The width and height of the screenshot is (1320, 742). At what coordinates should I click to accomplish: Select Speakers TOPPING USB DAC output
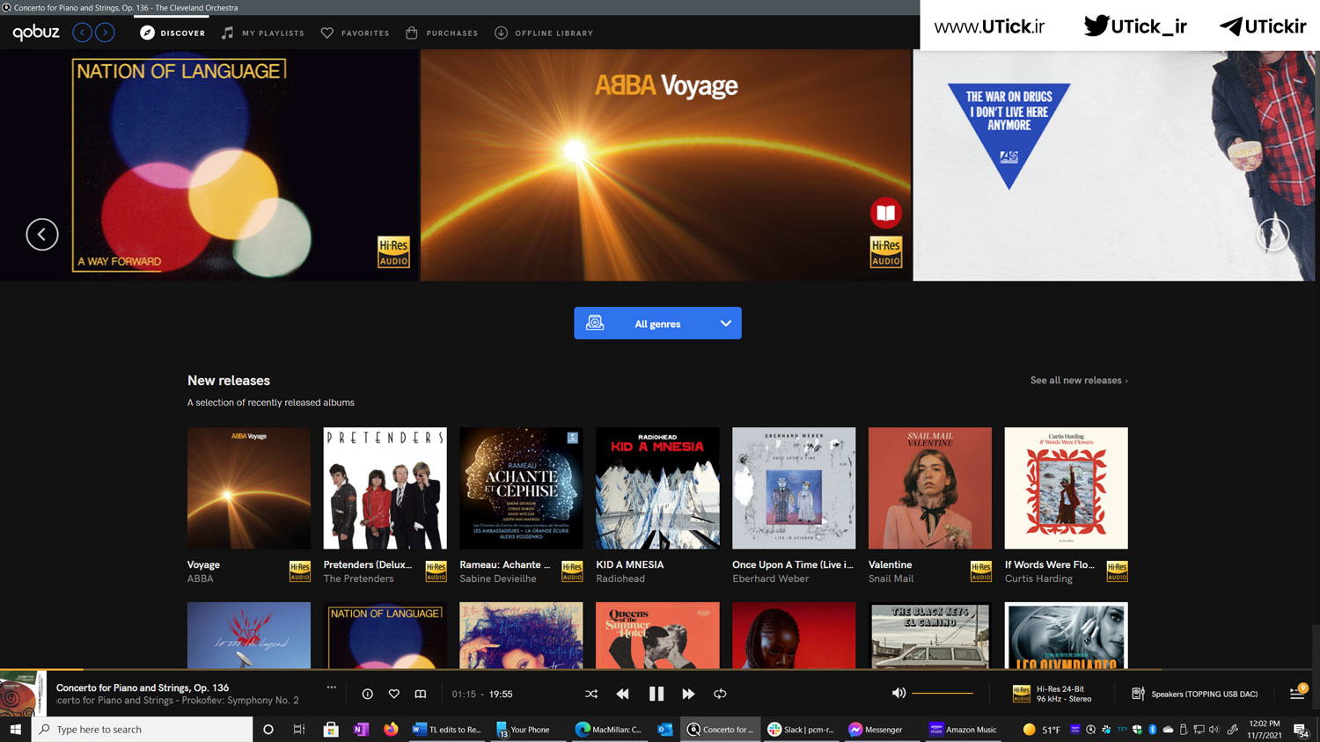(1194, 694)
